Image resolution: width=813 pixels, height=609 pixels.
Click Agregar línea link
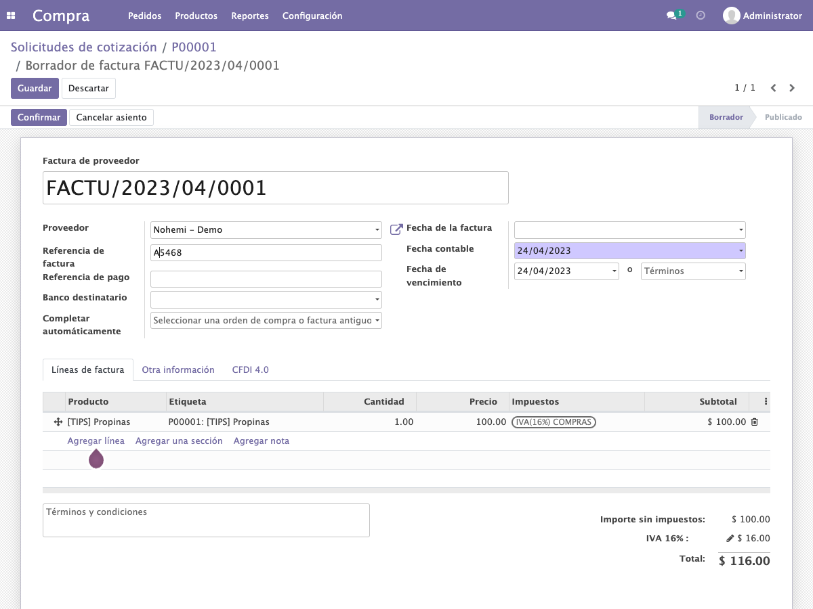click(96, 441)
